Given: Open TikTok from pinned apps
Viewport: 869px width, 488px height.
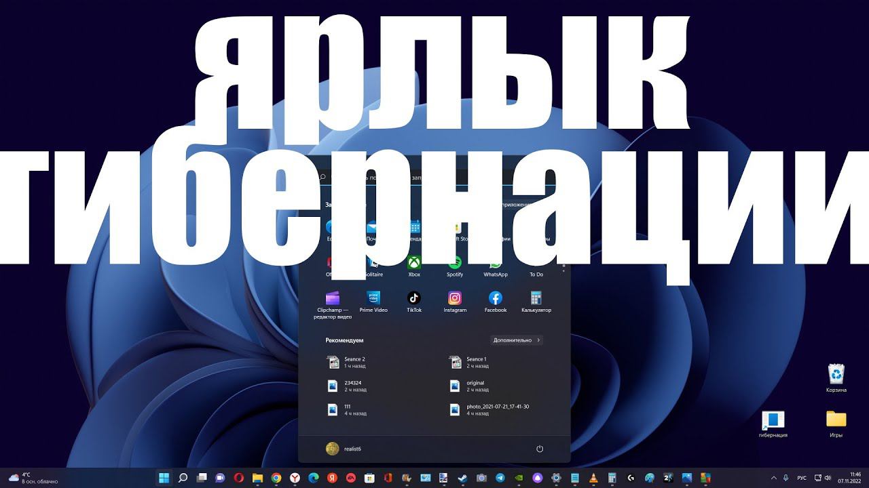Looking at the screenshot, I should click(414, 302).
